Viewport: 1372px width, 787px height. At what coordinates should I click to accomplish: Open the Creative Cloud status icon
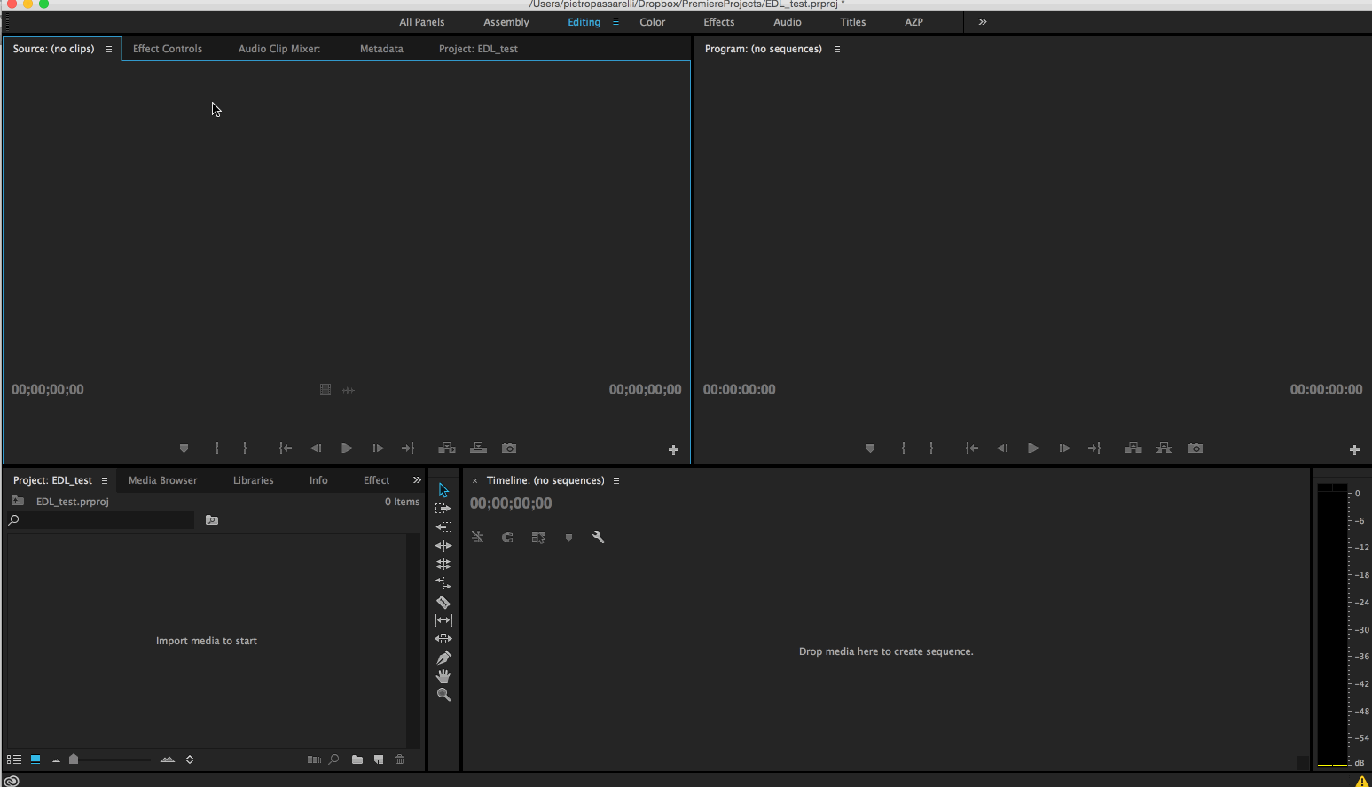(x=12, y=781)
